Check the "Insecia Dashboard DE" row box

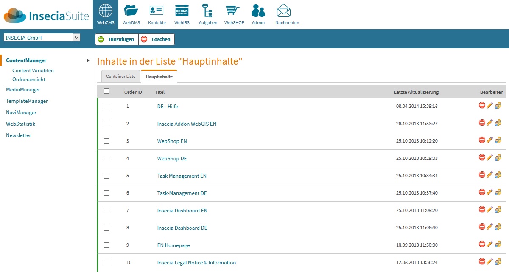[x=106, y=228]
